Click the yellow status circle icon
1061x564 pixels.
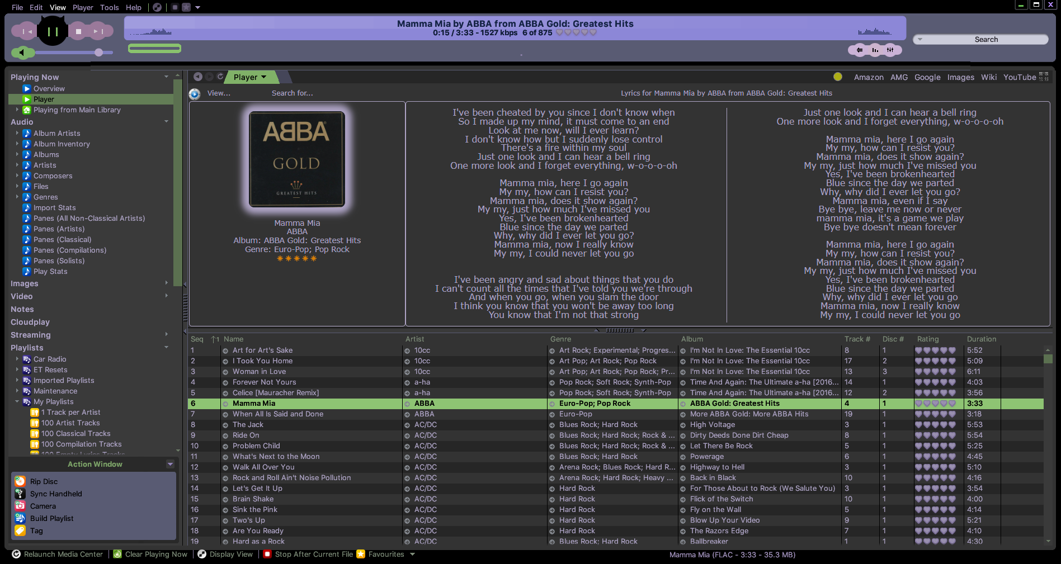(x=837, y=77)
